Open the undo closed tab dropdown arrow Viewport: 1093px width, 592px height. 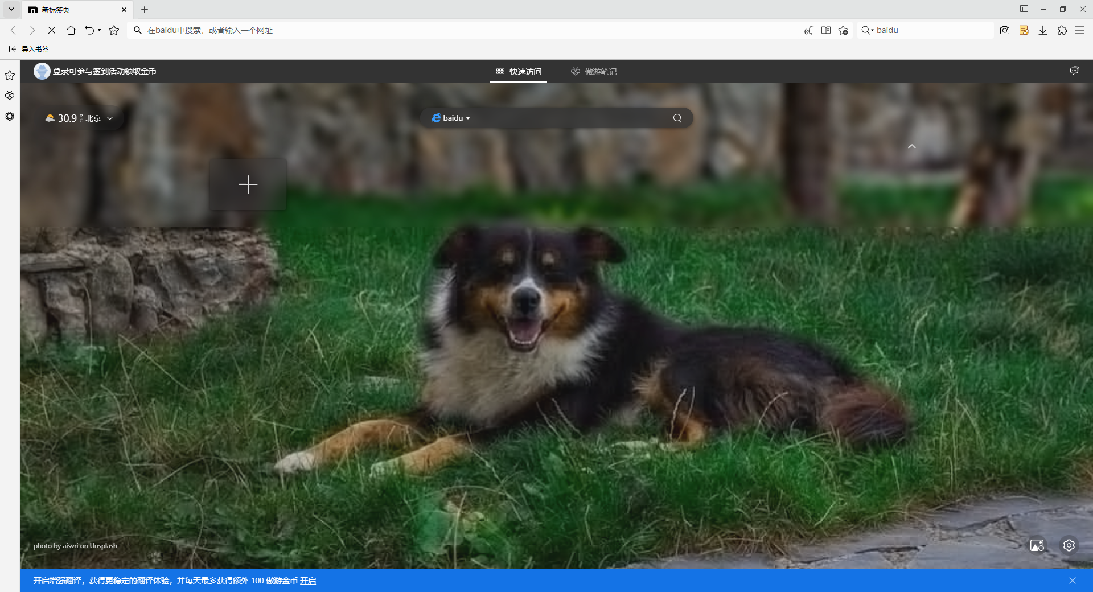(100, 31)
